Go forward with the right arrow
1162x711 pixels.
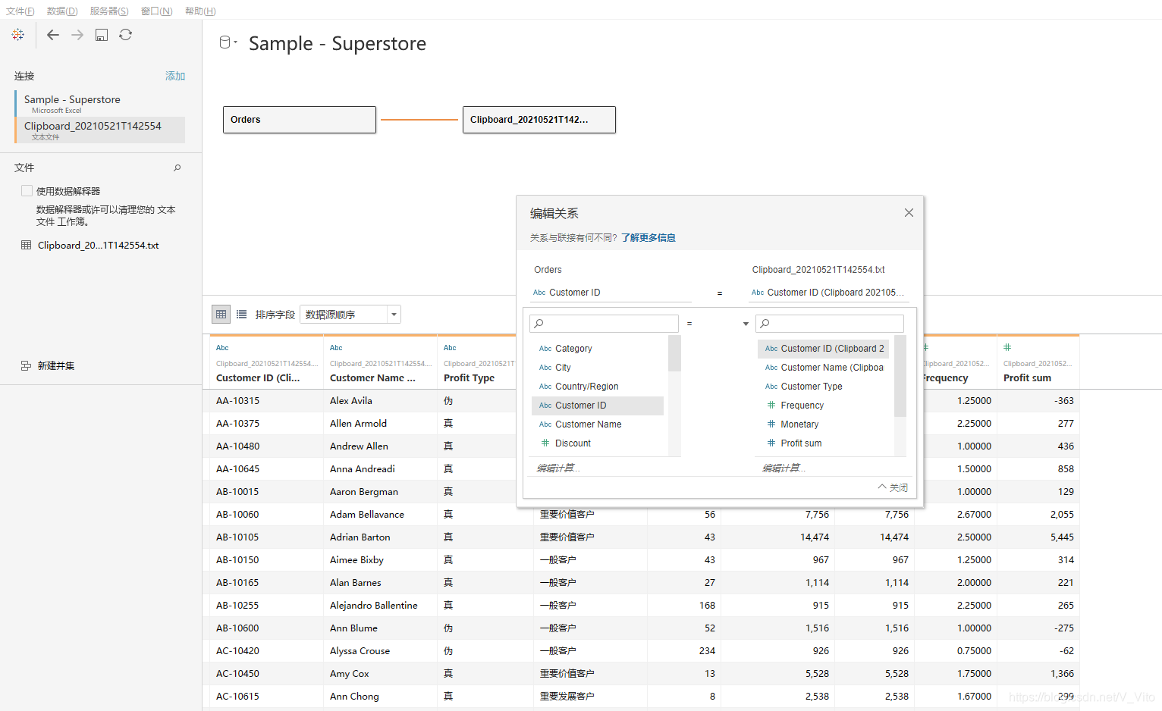click(x=77, y=35)
